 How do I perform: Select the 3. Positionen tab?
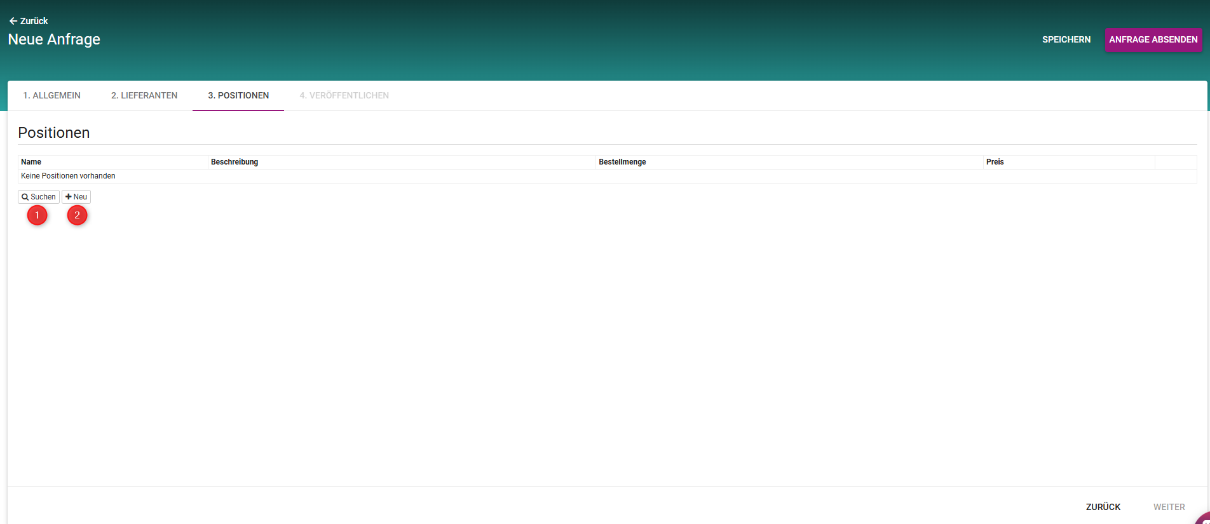point(238,95)
